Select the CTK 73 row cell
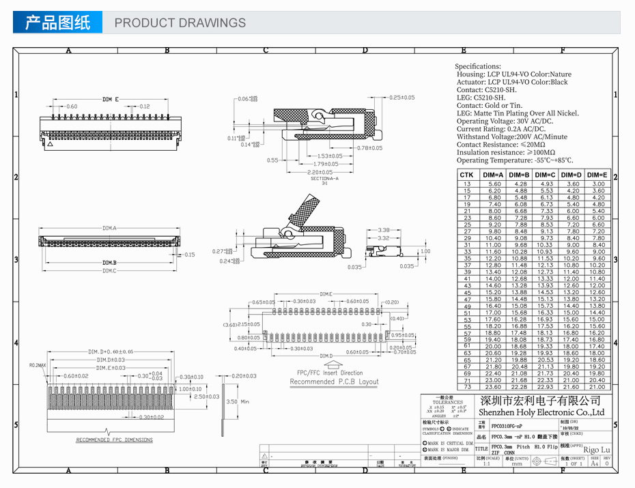This screenshot has height=488, width=635. click(467, 387)
